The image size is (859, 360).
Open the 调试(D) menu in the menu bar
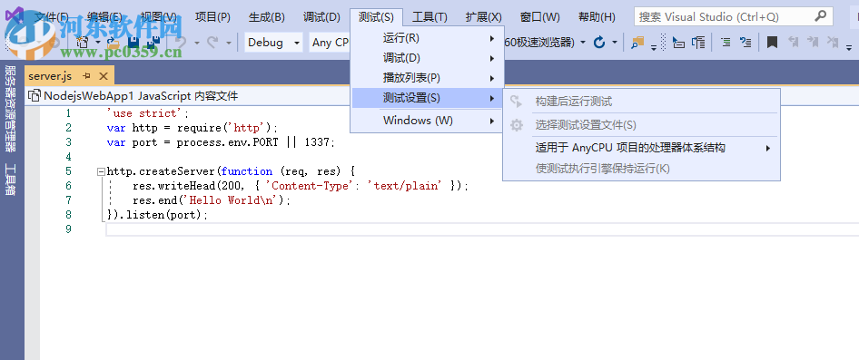click(x=321, y=17)
